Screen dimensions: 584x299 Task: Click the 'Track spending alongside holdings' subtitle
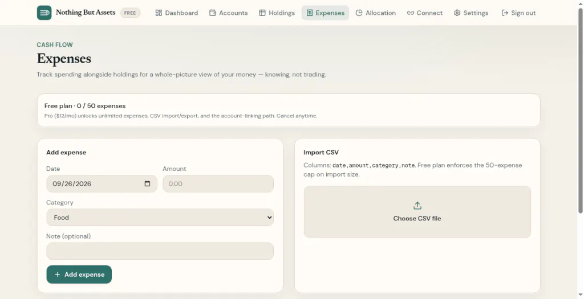pyautogui.click(x=181, y=75)
